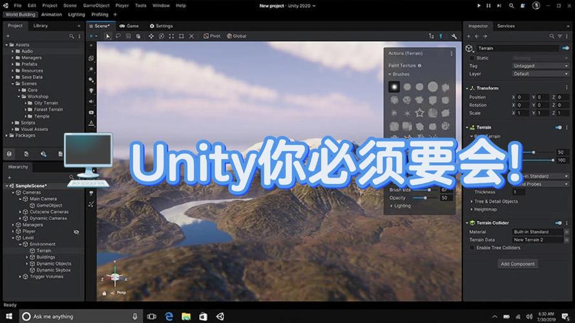The height and width of the screenshot is (323, 575).
Task: Click the Inspector forward arrow
Action: 485,36
